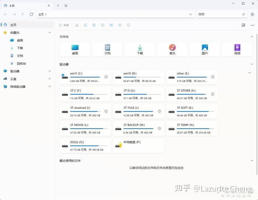Select the 主页 tab

coord(27,6)
